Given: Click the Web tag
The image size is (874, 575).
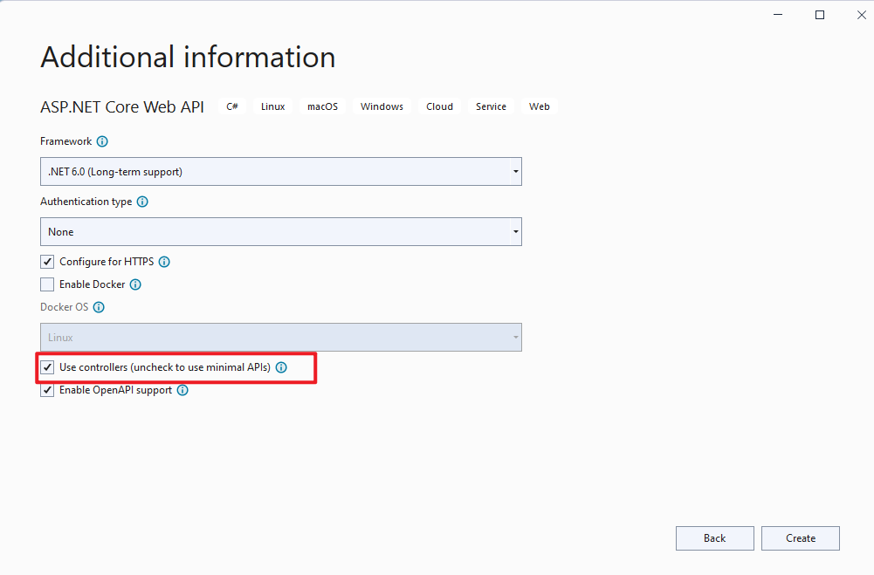Looking at the screenshot, I should pyautogui.click(x=540, y=106).
